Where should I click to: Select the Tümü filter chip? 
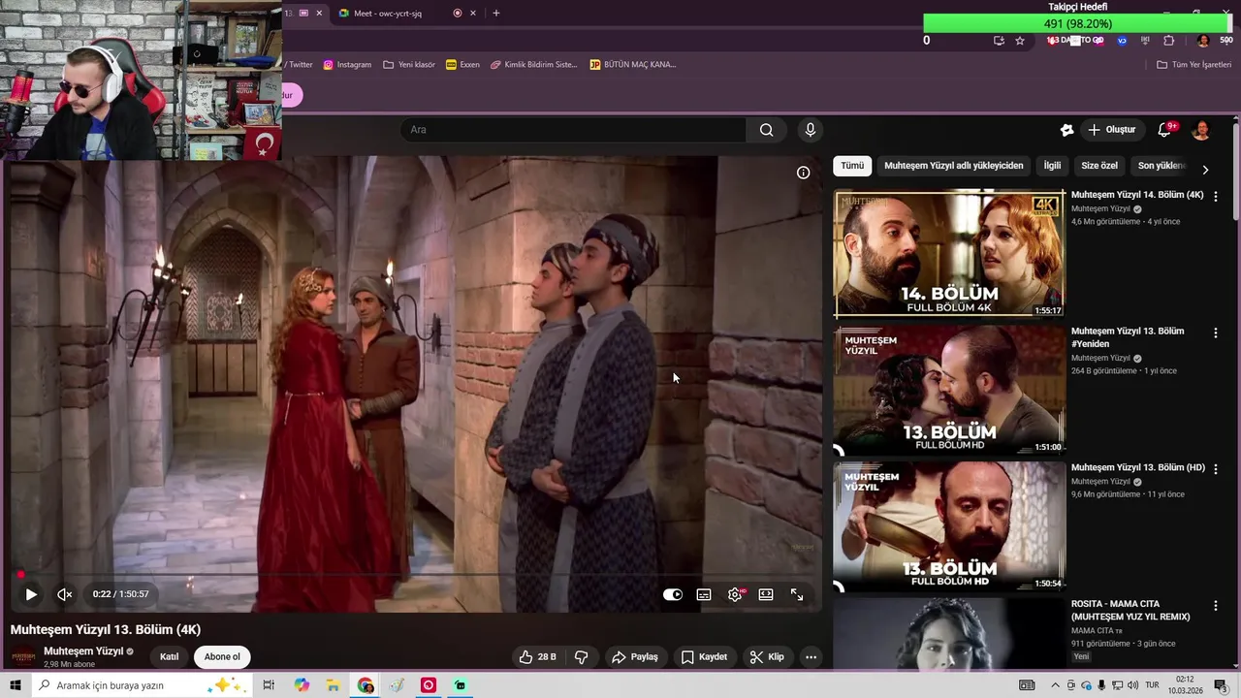pyautogui.click(x=852, y=166)
